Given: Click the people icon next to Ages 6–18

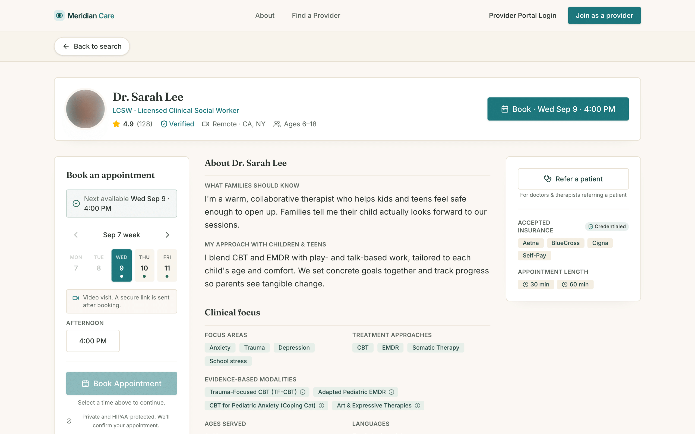Looking at the screenshot, I should click(277, 124).
